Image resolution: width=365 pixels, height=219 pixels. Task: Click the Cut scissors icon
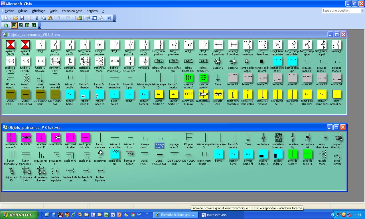pyautogui.click(x=36, y=18)
